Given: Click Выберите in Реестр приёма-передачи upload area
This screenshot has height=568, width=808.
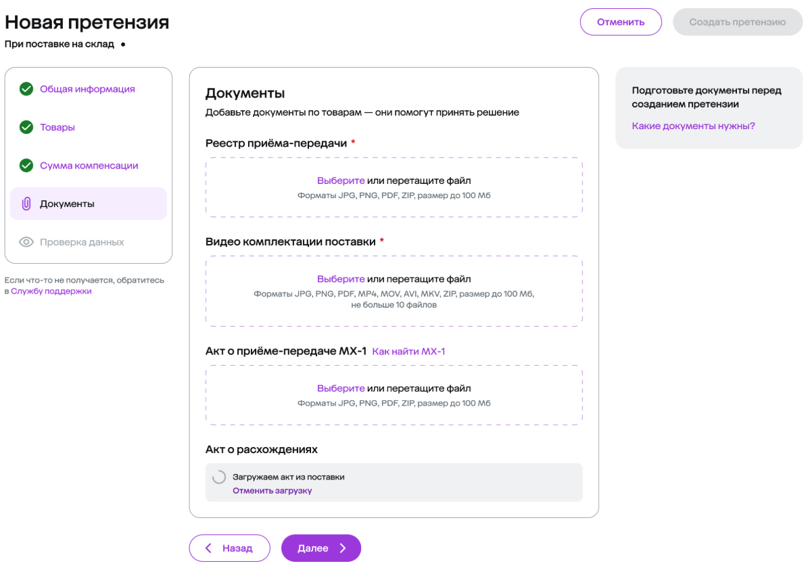Looking at the screenshot, I should [x=341, y=181].
